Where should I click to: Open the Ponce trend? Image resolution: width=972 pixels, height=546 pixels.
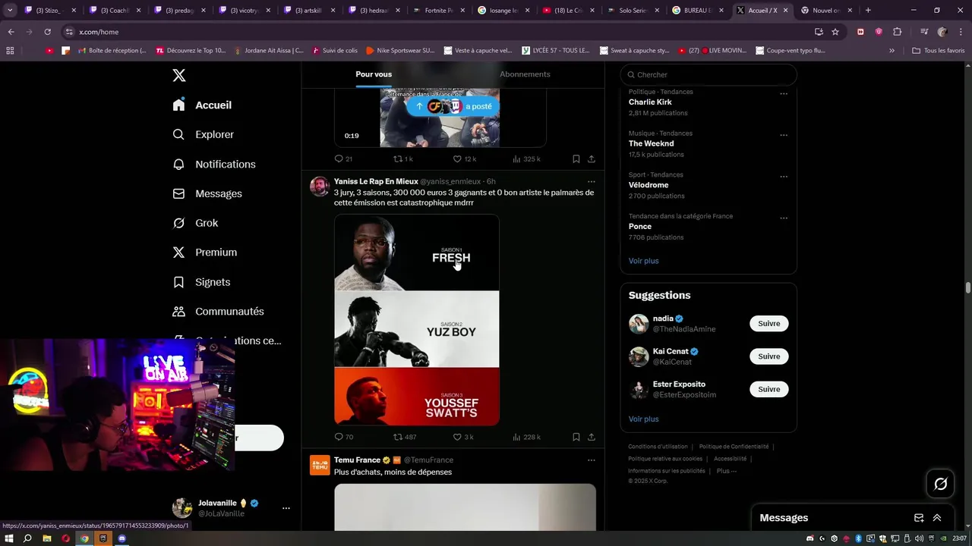[640, 226]
